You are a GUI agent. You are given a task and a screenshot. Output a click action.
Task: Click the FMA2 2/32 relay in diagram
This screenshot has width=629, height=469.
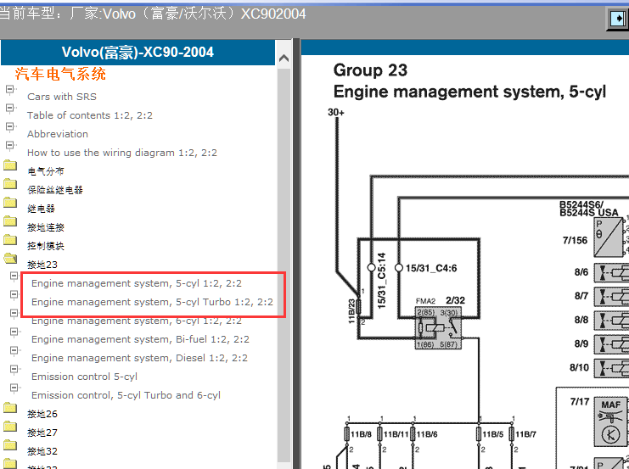point(438,328)
